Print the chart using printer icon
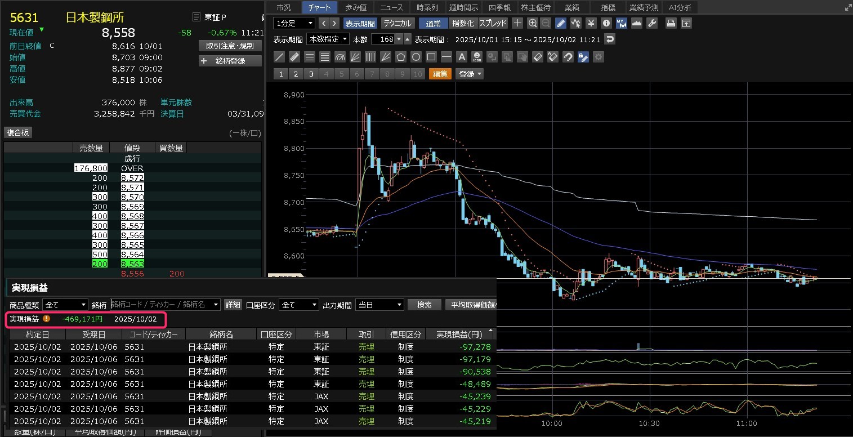The image size is (853, 437). pos(671,23)
